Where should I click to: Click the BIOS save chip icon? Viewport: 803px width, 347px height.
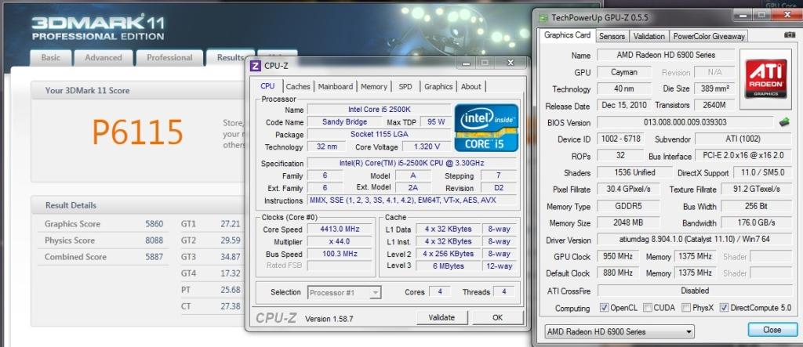[784, 122]
